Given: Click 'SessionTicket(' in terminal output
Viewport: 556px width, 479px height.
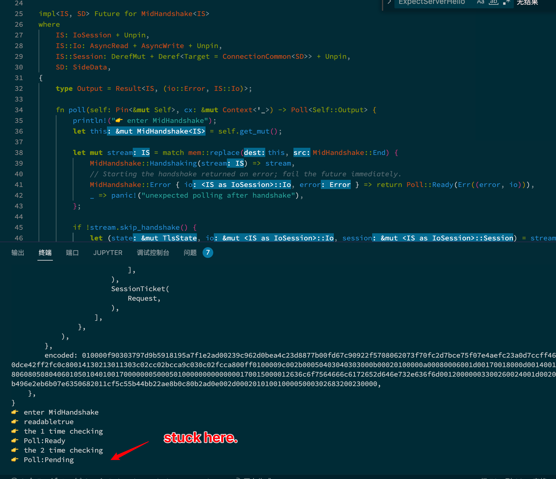Looking at the screenshot, I should [140, 289].
